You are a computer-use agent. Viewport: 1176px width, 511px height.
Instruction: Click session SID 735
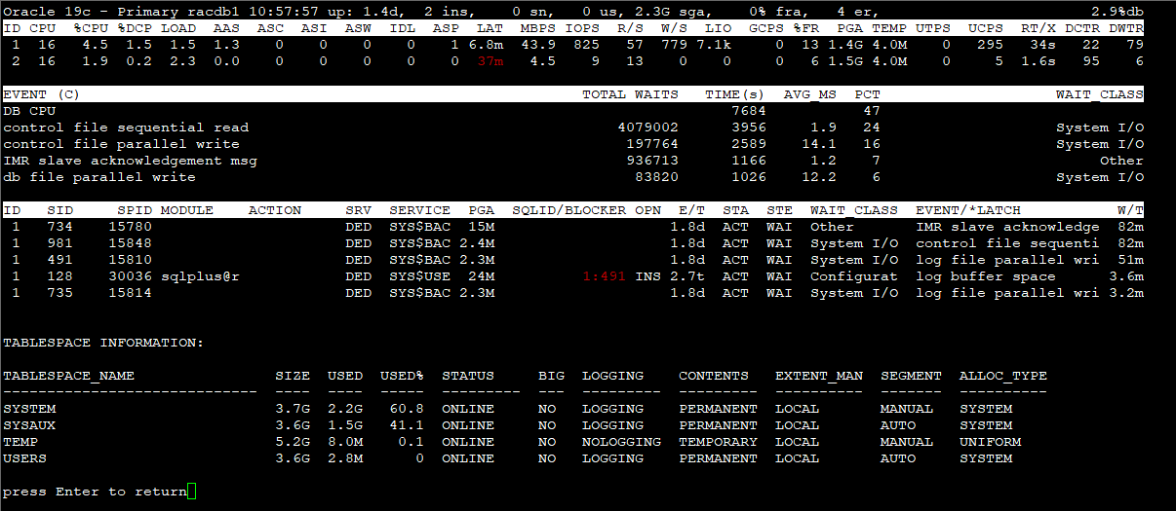pos(59,293)
